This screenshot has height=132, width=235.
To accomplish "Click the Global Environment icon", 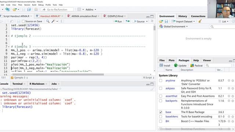I will pos(161,26).
